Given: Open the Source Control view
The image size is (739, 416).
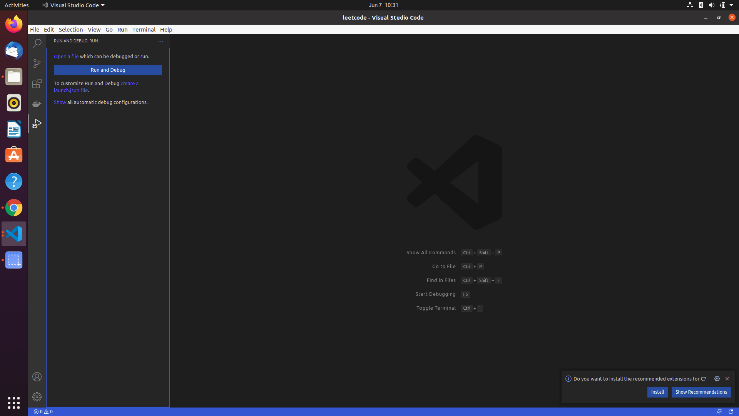Looking at the screenshot, I should [x=37, y=63].
